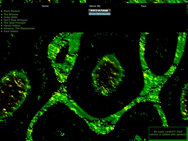
Task: Go to the About Me page
Action: [95, 6]
